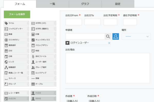Open the グラフ tab

coord(85,4)
